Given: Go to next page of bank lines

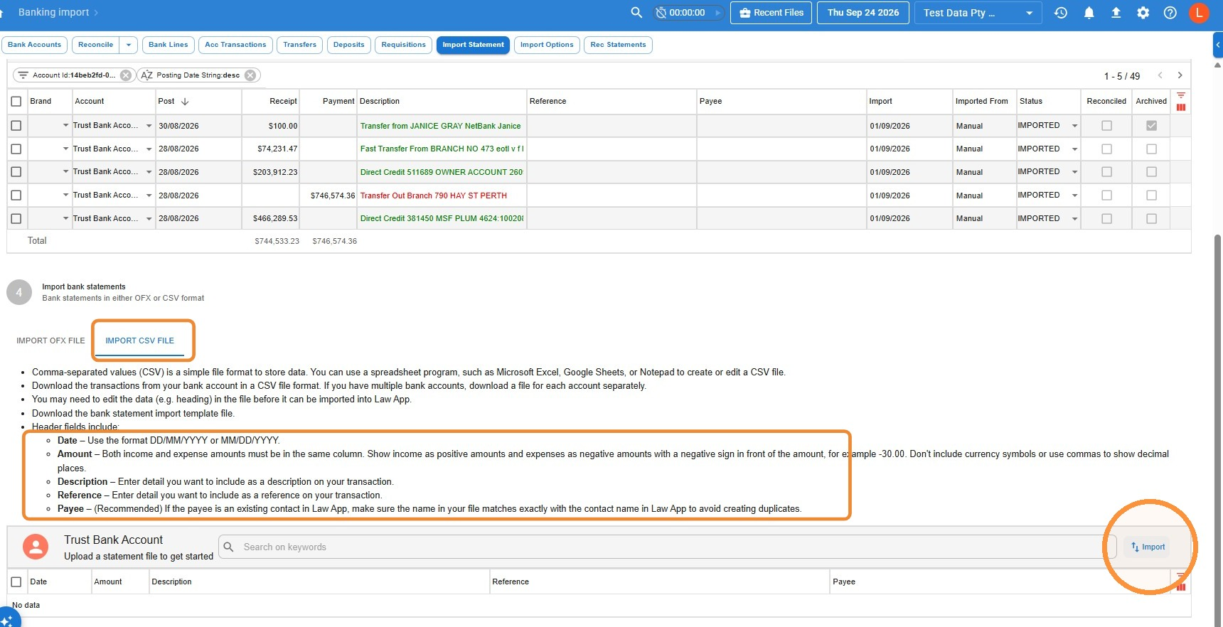Looking at the screenshot, I should pos(1180,75).
